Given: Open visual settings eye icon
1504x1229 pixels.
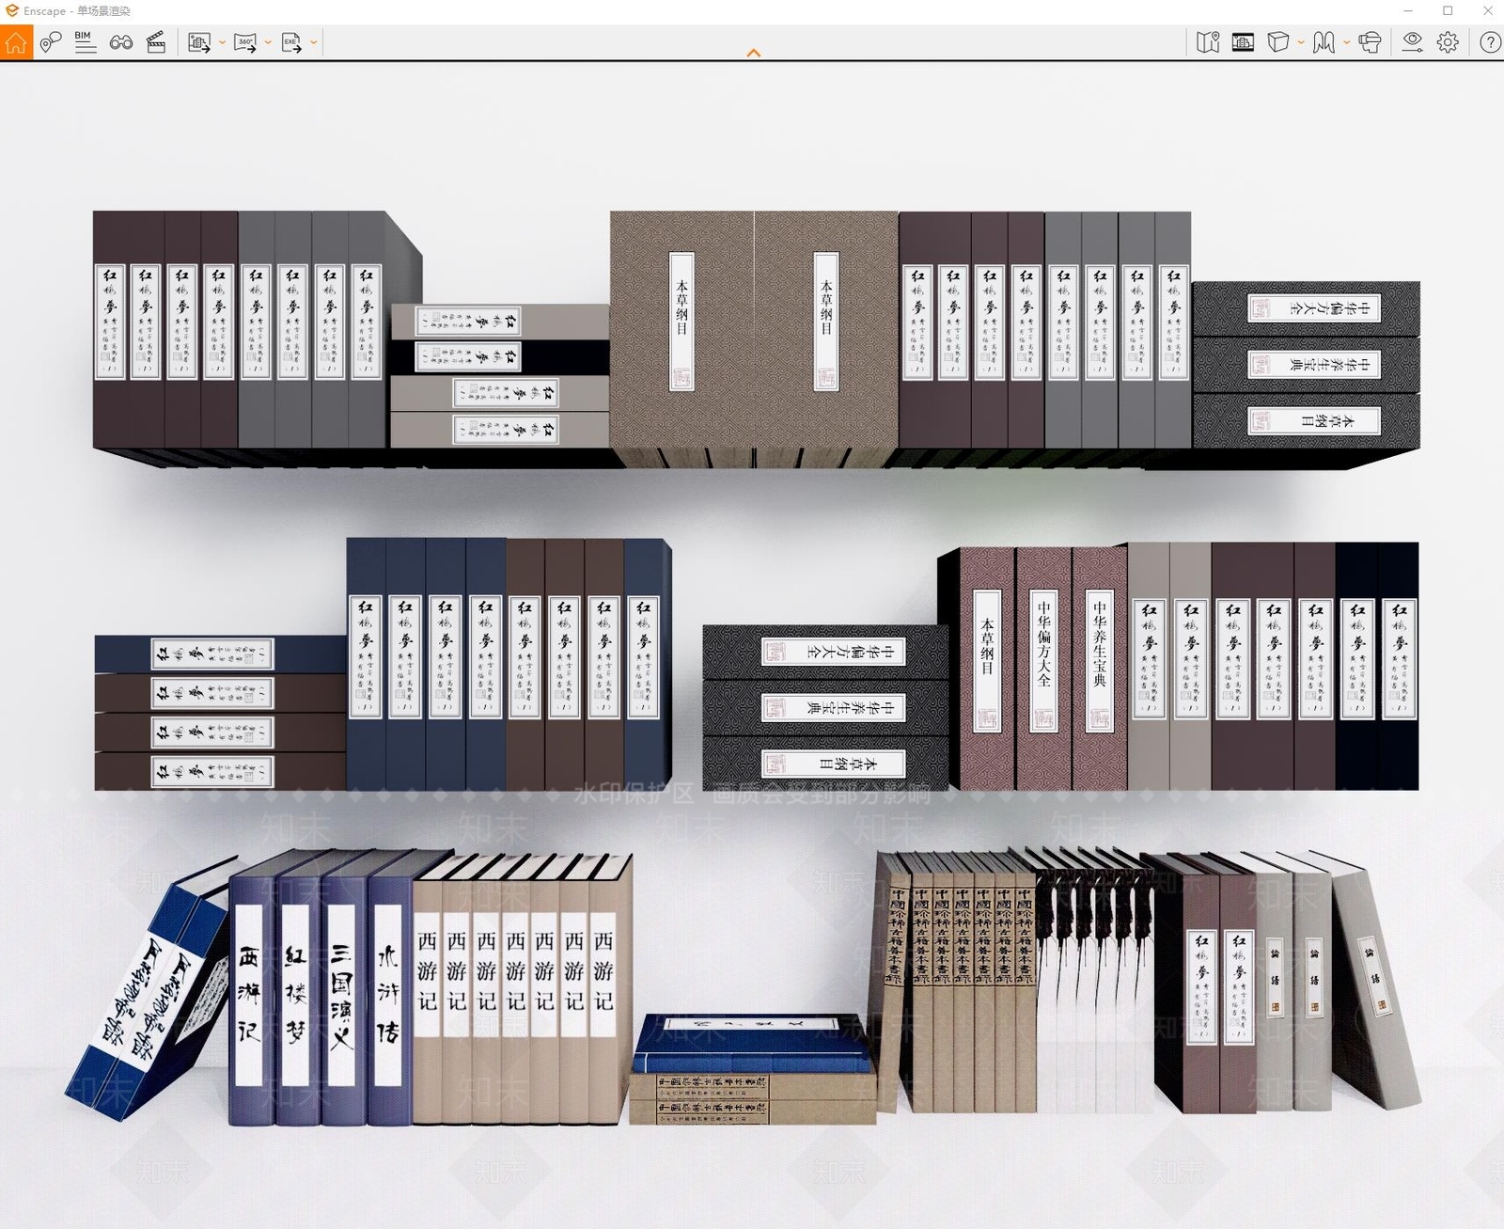Looking at the screenshot, I should pyautogui.click(x=1412, y=42).
